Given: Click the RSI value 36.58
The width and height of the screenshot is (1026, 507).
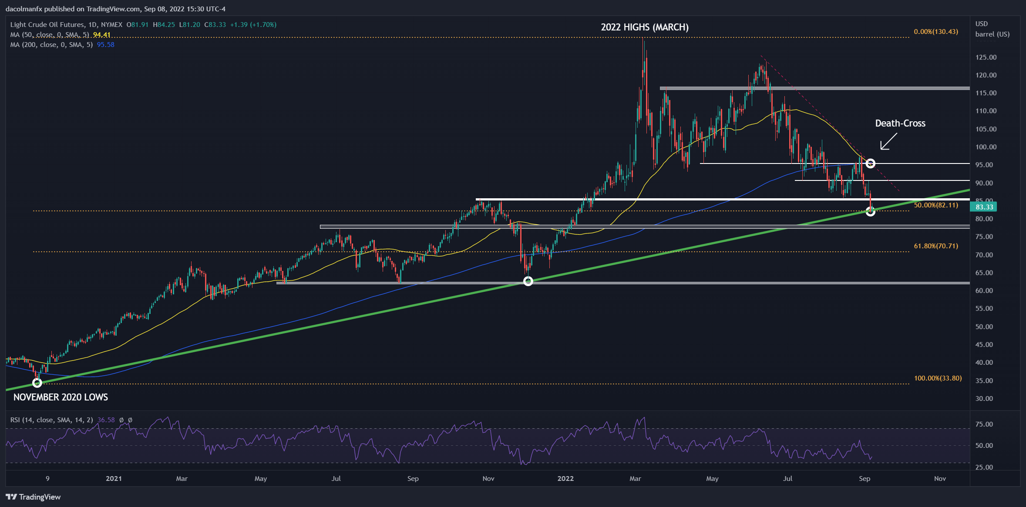Looking at the screenshot, I should [106, 420].
